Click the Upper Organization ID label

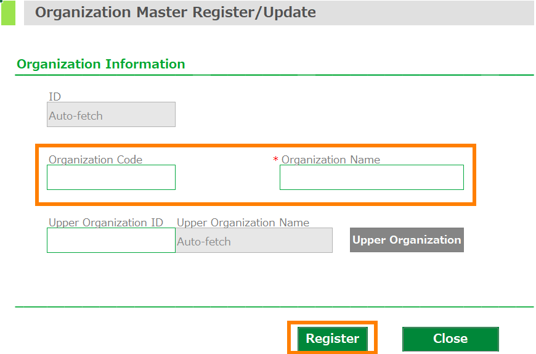click(x=106, y=223)
